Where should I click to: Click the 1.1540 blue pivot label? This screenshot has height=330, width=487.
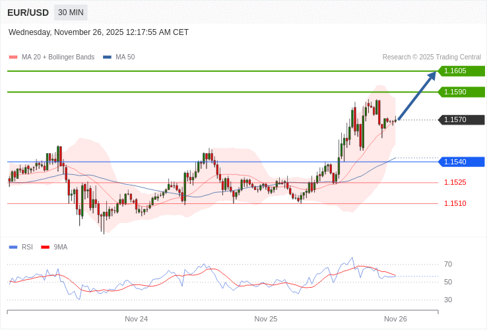click(461, 162)
